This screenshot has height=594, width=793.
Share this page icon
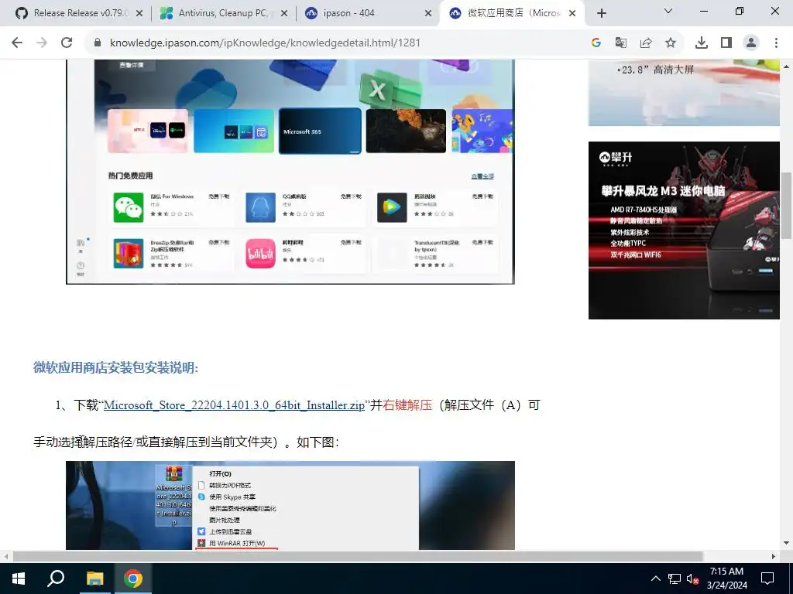pos(646,43)
